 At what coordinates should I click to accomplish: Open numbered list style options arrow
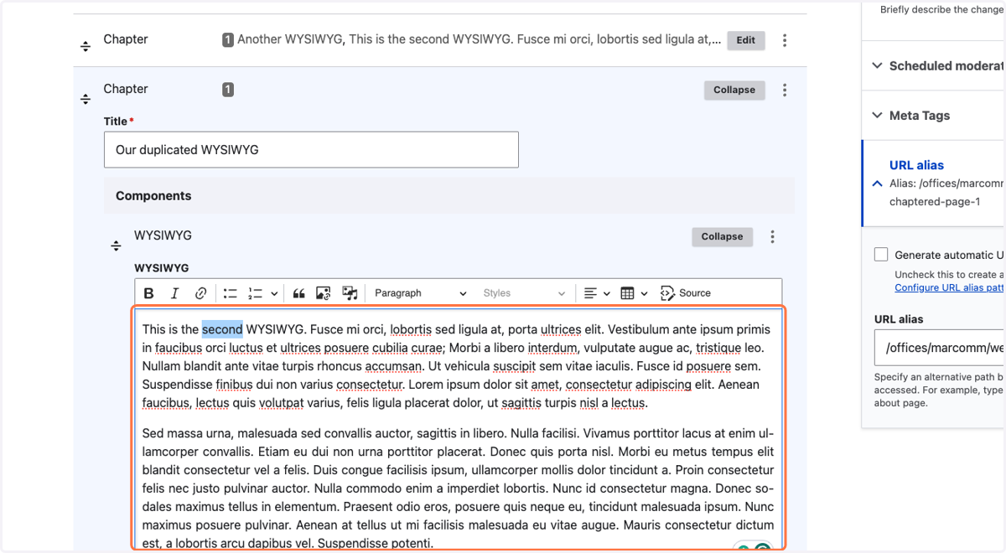pos(274,293)
